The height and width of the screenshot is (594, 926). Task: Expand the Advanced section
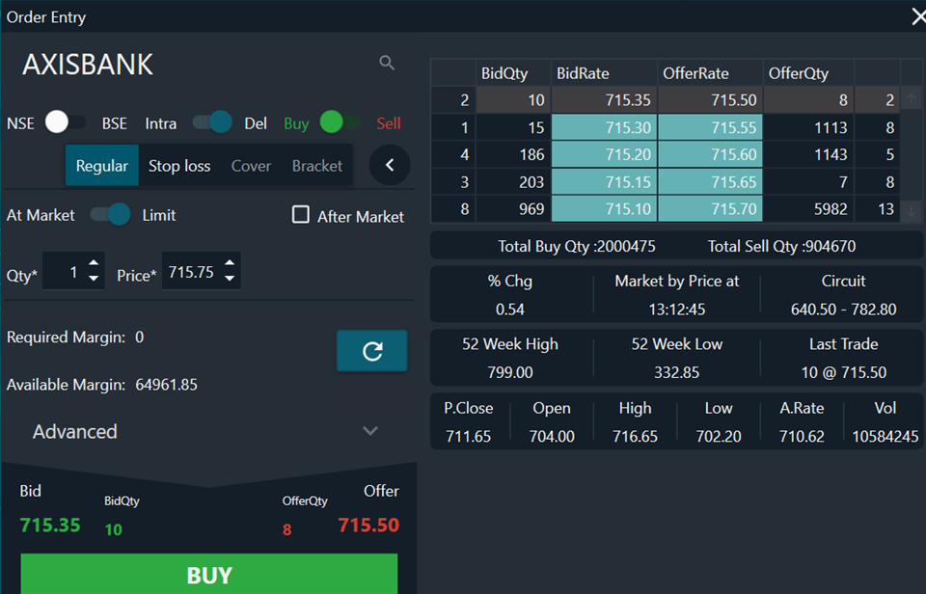coord(208,431)
